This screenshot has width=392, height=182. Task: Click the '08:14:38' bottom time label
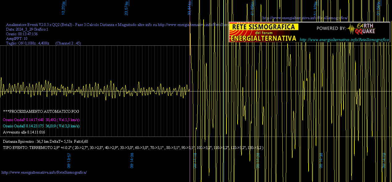click(321, 160)
